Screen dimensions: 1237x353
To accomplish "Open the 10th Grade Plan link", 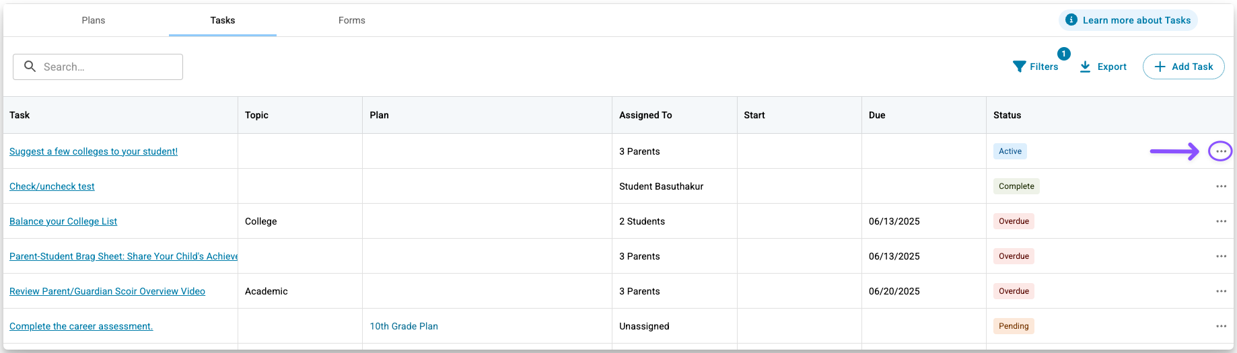I will pos(404,326).
